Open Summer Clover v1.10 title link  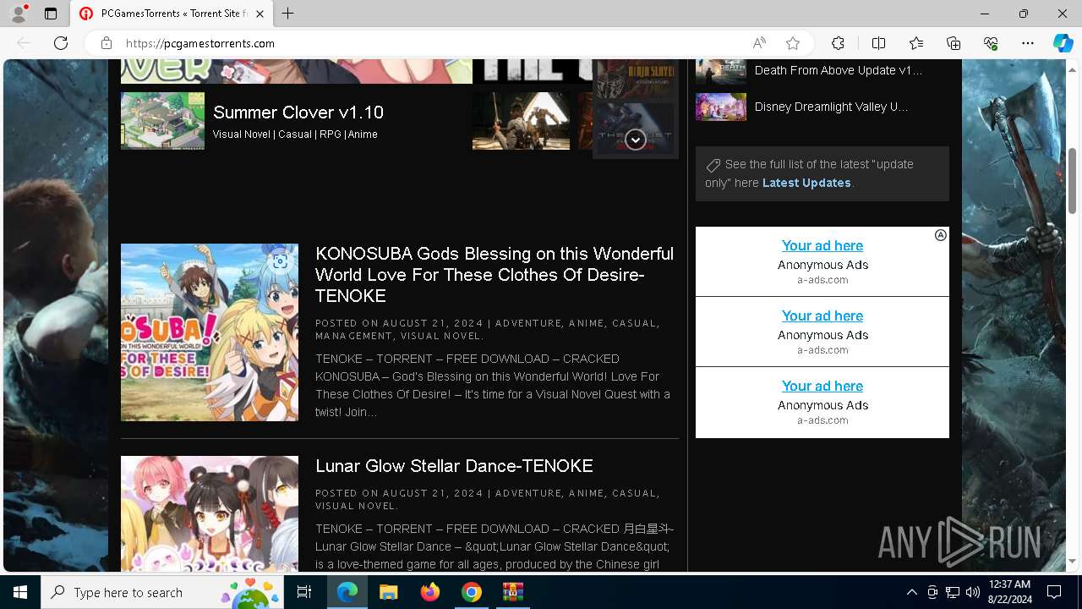click(298, 112)
